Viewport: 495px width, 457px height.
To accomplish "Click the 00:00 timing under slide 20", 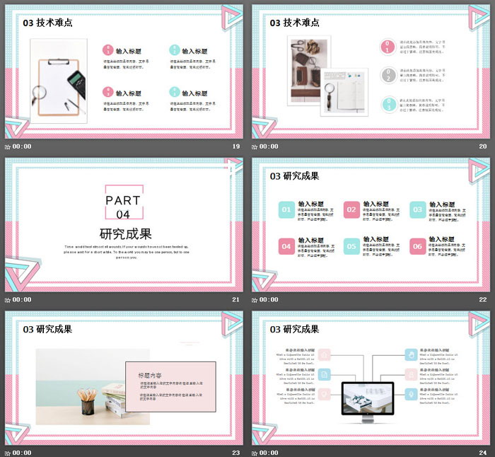I will click(269, 146).
